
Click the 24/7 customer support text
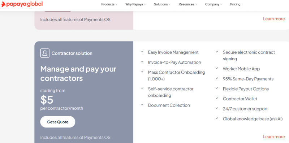(245, 109)
